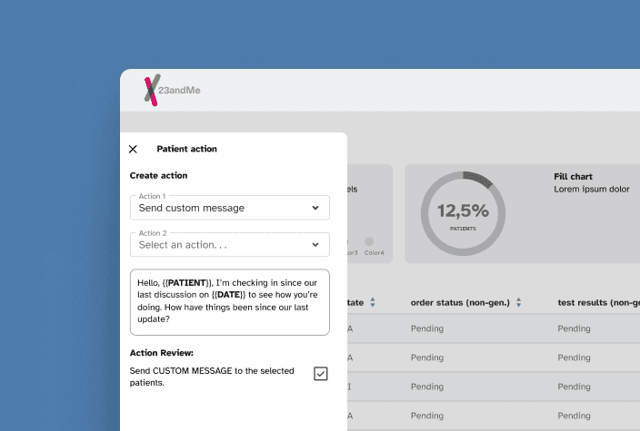Viewport: 640px width, 431px height.
Task: Click Send CUSTOM MESSAGE review text
Action: [212, 377]
